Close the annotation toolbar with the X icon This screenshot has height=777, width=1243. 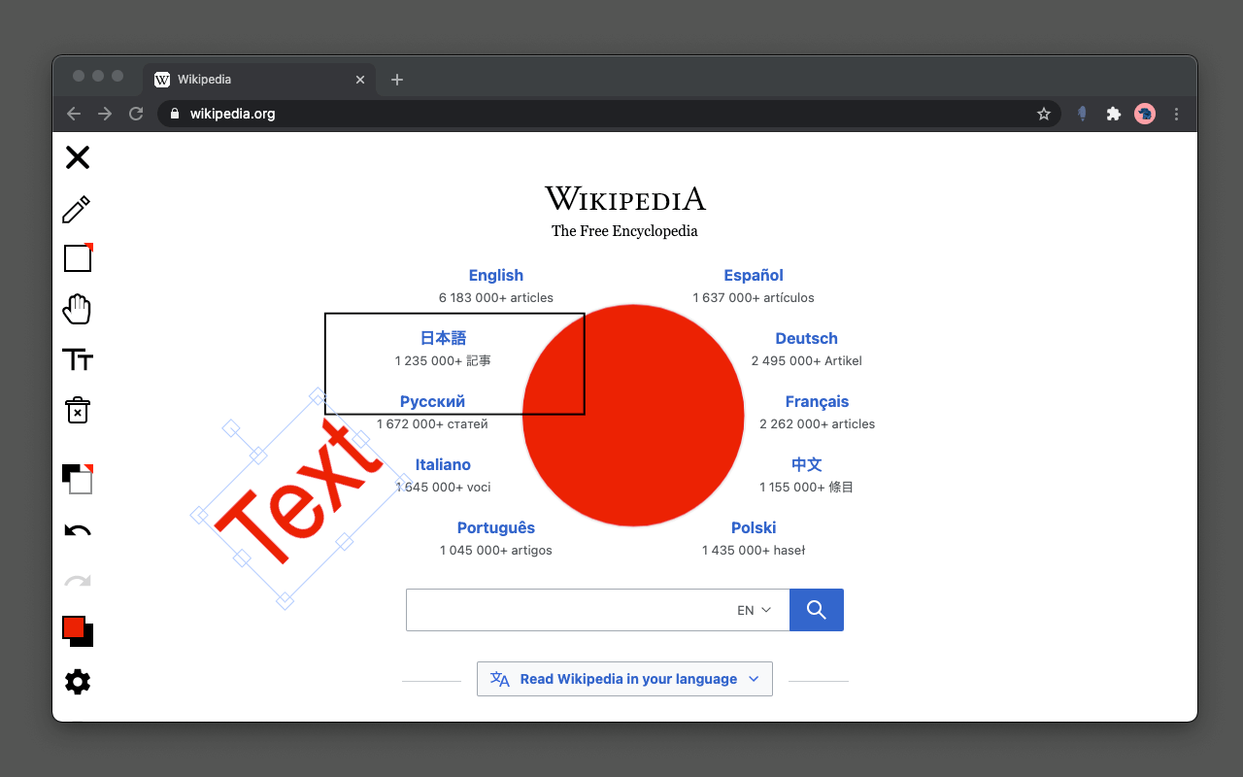78,157
